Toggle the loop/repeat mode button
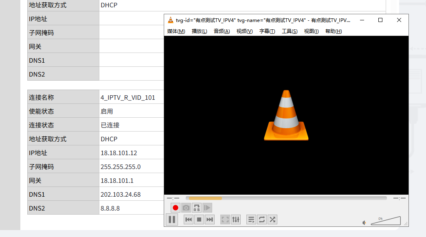Screen dimensions: 426x237 point(262,219)
